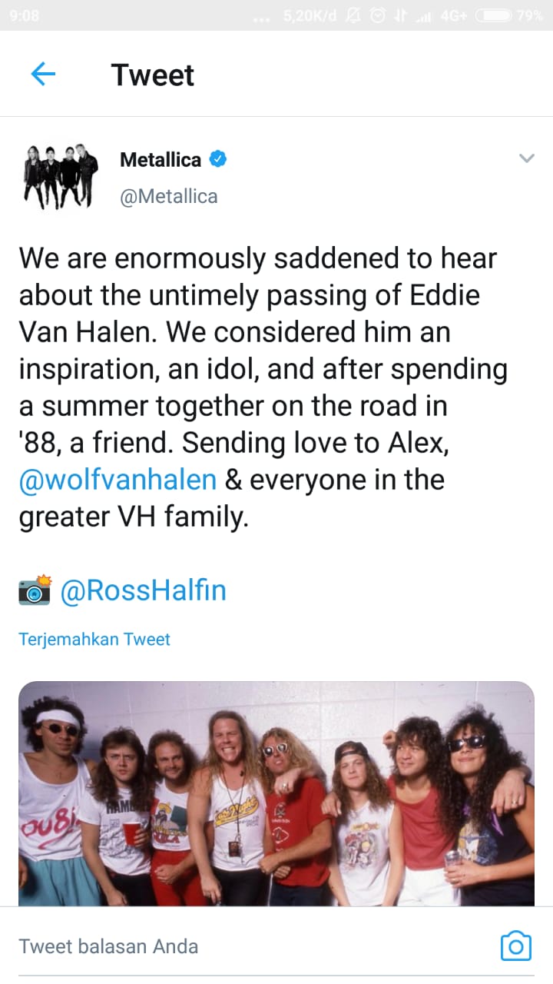Tap @Metallica username handle

coord(168,196)
